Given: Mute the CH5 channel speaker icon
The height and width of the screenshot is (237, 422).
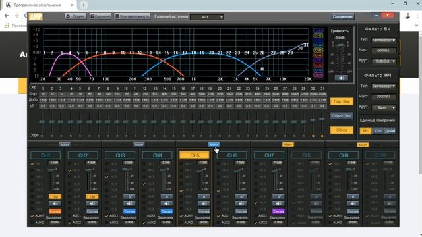Looking at the screenshot, I should 204,203.
